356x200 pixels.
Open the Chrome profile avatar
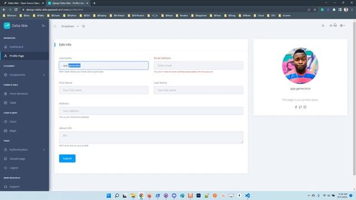(x=346, y=10)
